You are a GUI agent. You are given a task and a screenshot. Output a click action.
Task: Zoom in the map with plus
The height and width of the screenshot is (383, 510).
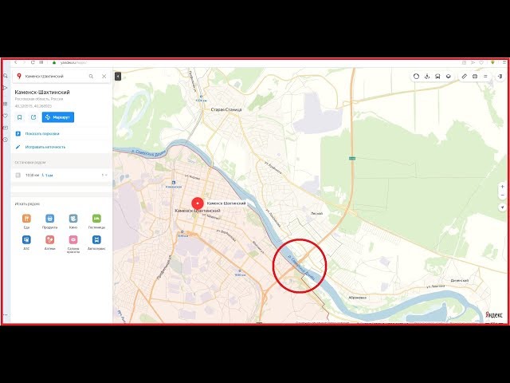pos(503,187)
